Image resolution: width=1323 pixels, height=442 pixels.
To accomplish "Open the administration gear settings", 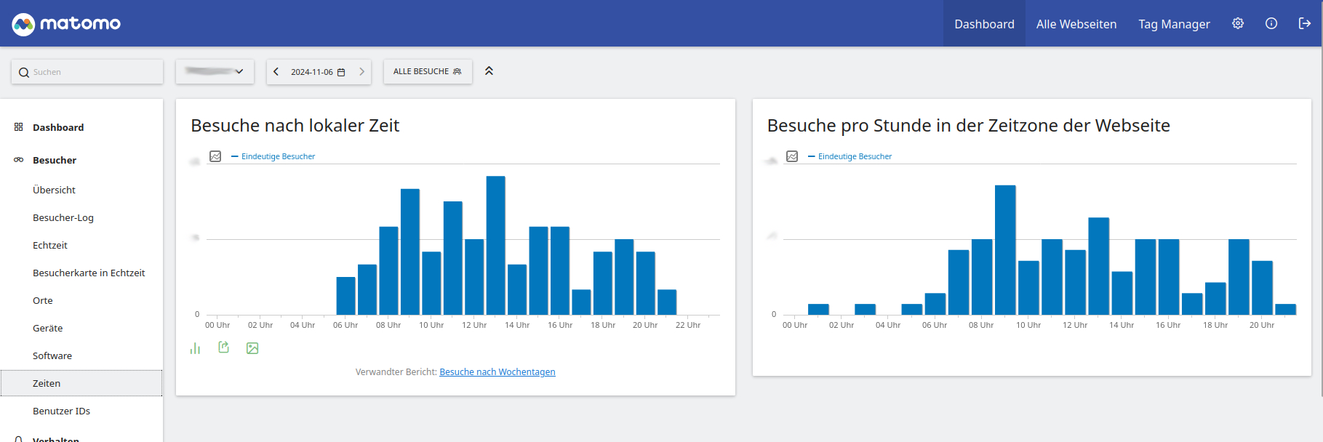I will 1238,23.
